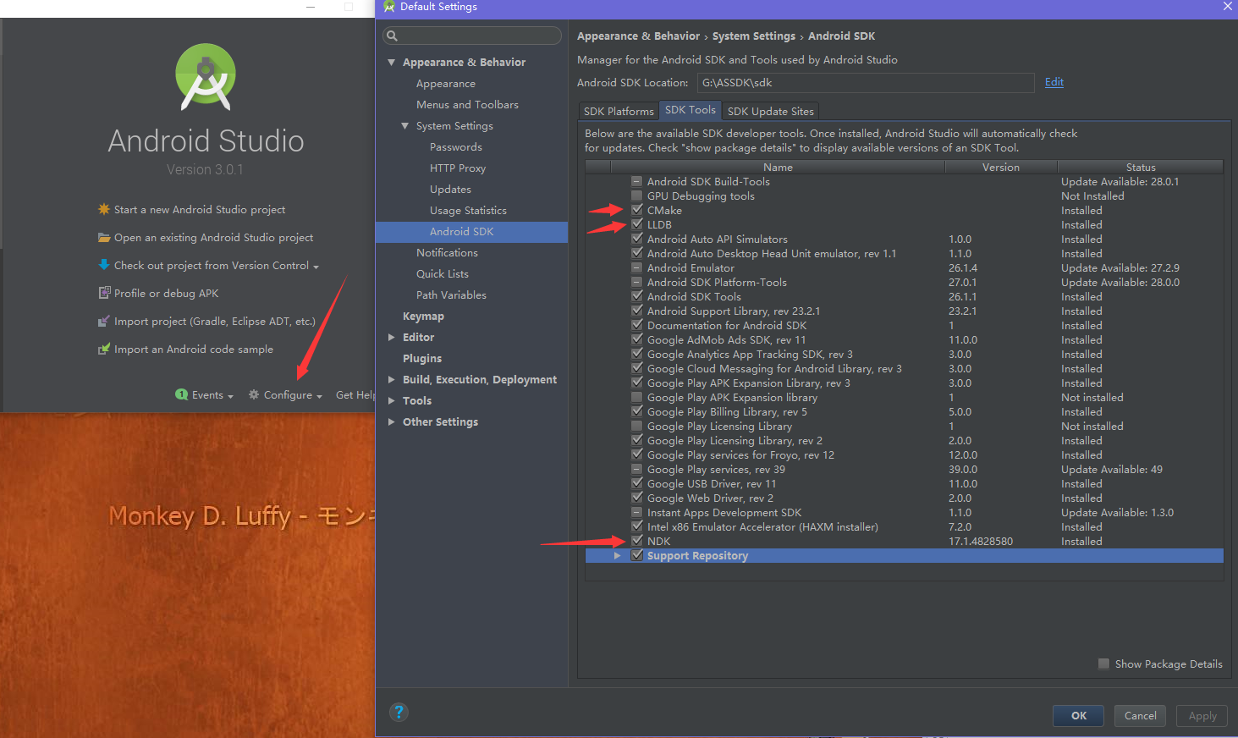Click the green Events notification badge

(181, 394)
